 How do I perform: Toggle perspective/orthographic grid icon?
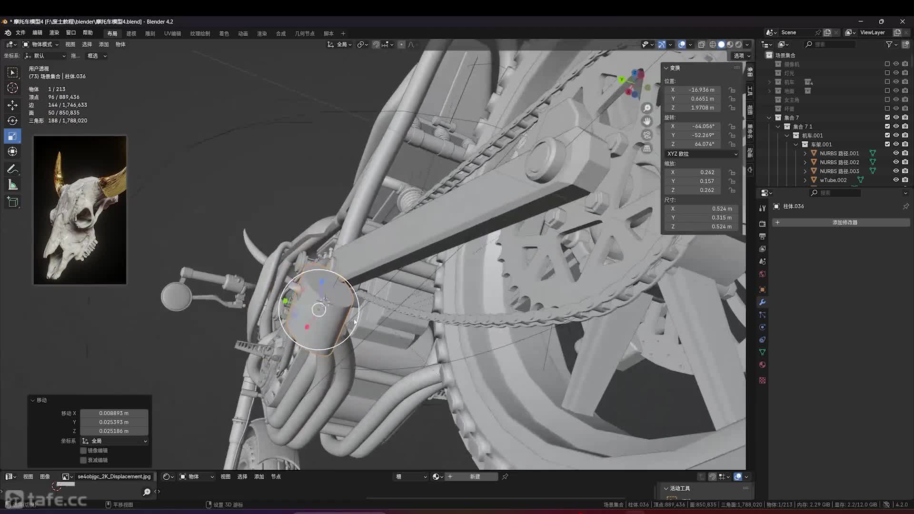[x=647, y=148]
